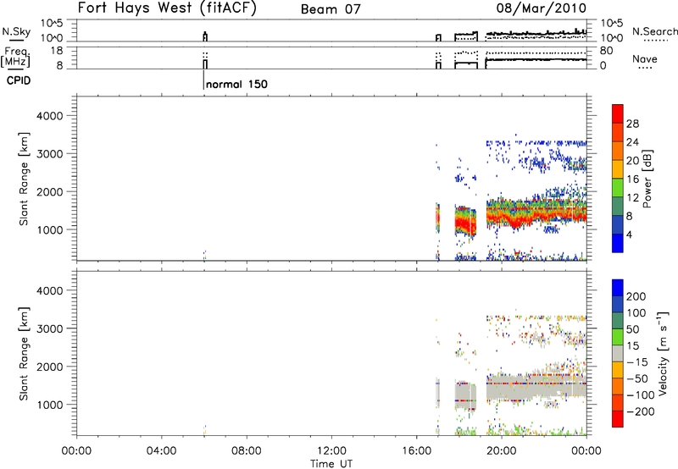Click the Freq. [MHz] axis label
678x469 pixels.
pyautogui.click(x=16, y=57)
